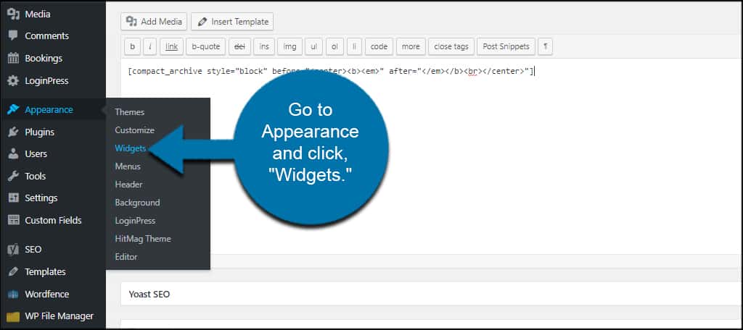The height and width of the screenshot is (330, 743).
Task: Open the Custom Fields menu
Action: (x=53, y=220)
